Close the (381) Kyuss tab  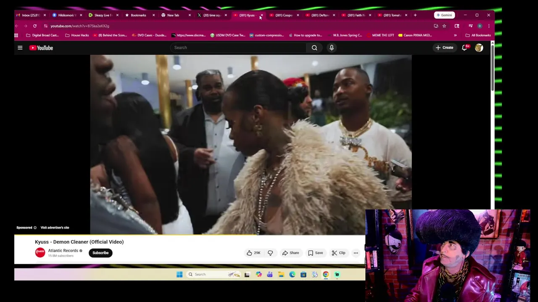261,15
